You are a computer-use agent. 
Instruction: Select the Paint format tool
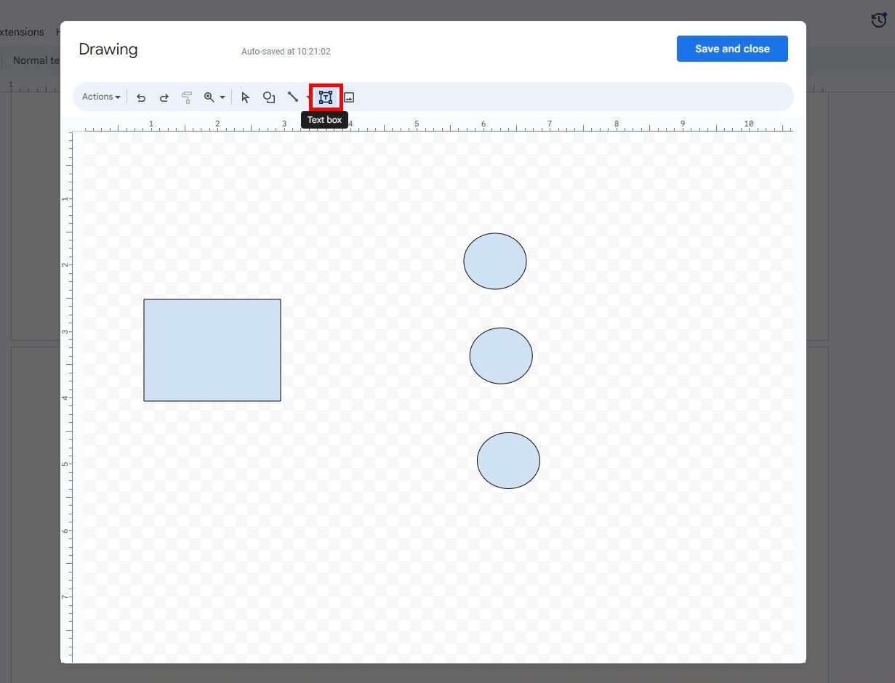[187, 97]
